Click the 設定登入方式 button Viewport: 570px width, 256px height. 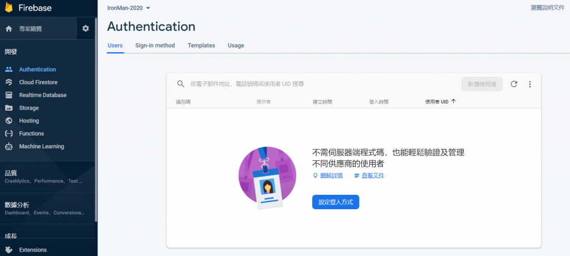click(x=336, y=202)
